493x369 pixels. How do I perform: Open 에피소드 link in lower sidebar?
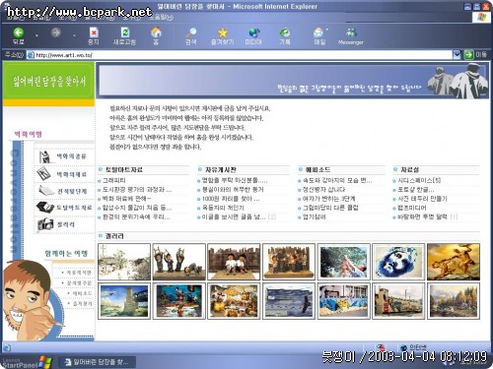pos(82,293)
